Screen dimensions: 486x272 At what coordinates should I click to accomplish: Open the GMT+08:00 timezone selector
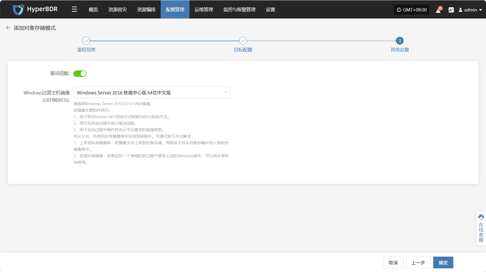[412, 10]
